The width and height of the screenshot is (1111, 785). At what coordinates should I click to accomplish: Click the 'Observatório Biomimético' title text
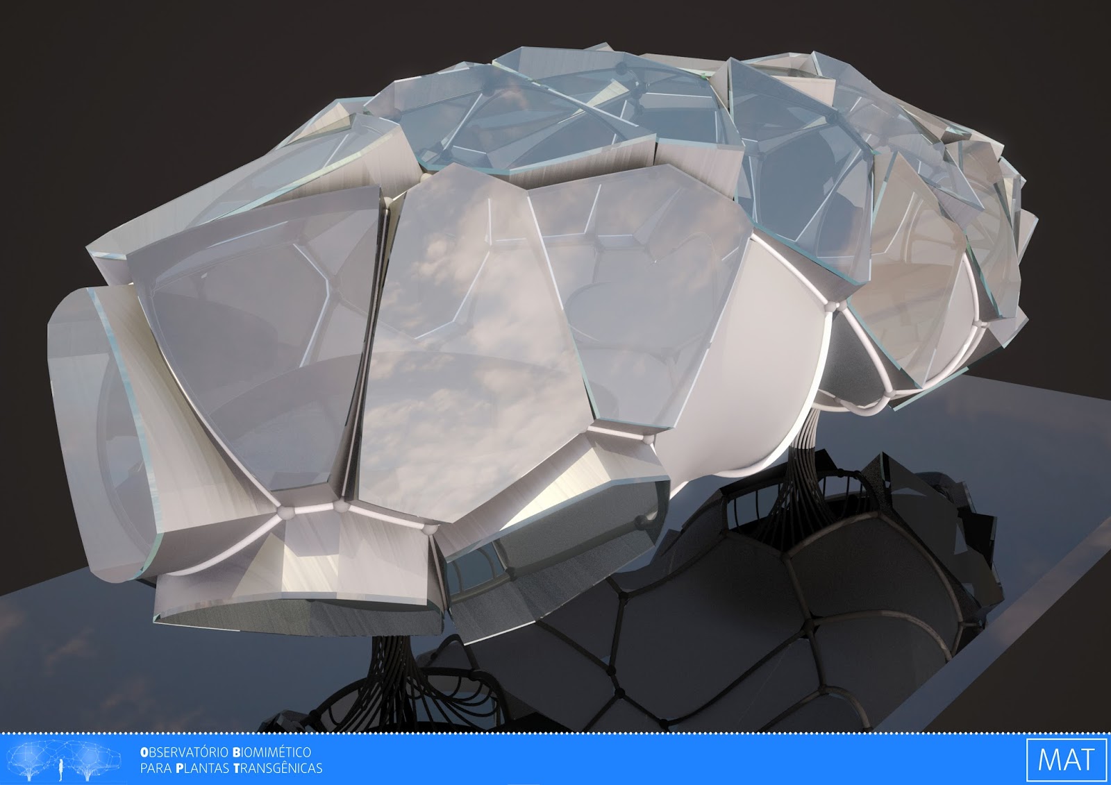coord(225,752)
